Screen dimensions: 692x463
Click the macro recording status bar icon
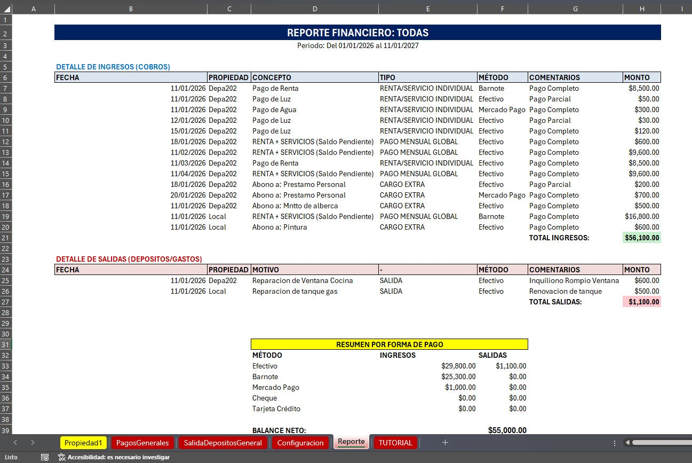click(45, 457)
